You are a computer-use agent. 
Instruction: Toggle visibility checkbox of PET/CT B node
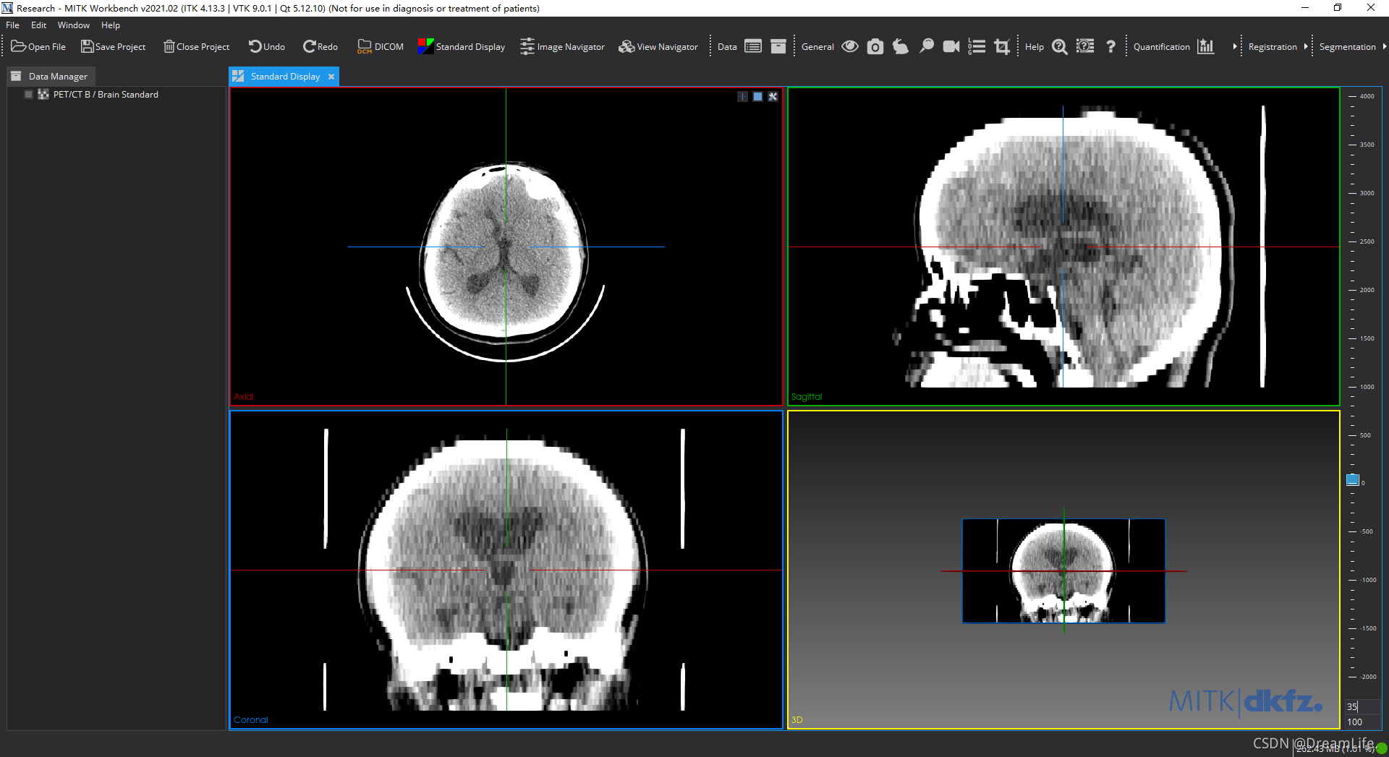(29, 95)
